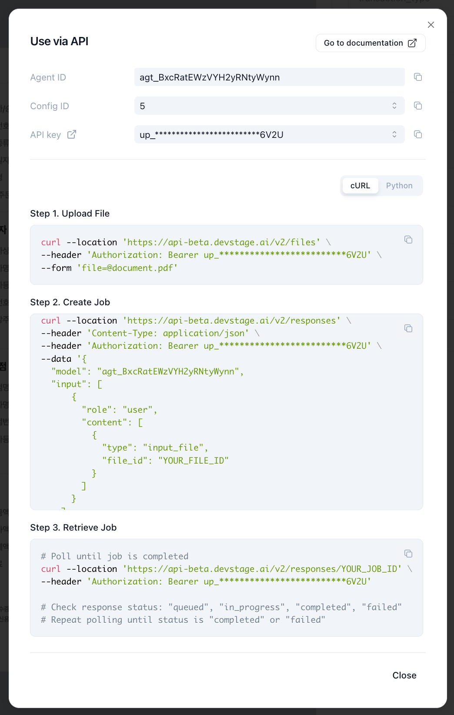Copy the API key value
The image size is (454, 715).
coord(418,134)
